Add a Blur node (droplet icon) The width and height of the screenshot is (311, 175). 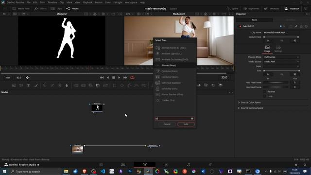(67, 86)
